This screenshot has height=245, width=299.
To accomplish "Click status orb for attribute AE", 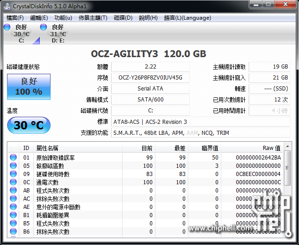I will click(13, 207).
